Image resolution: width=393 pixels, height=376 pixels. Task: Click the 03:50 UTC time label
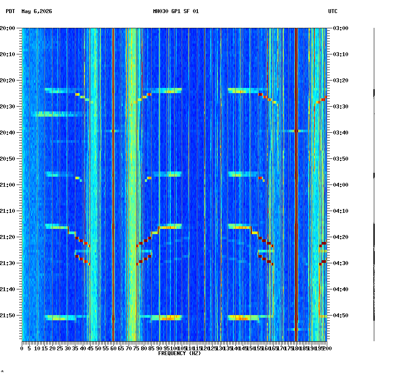point(341,159)
